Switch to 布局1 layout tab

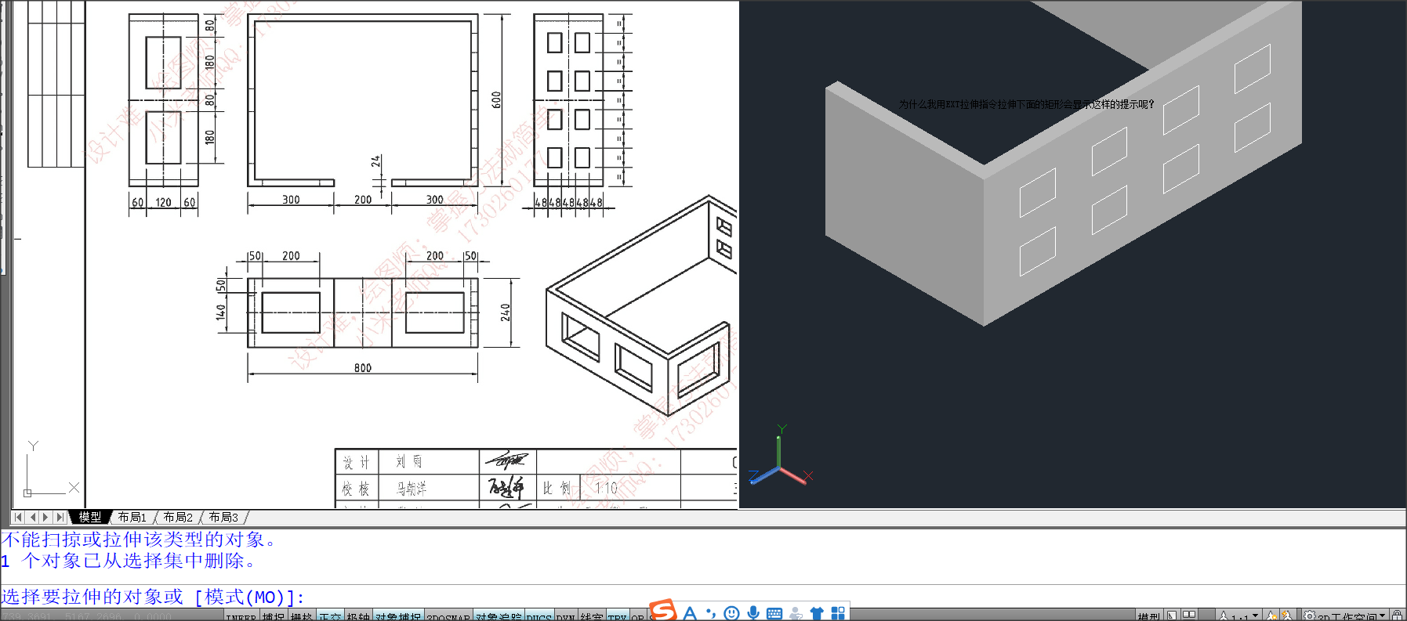pyautogui.click(x=132, y=517)
